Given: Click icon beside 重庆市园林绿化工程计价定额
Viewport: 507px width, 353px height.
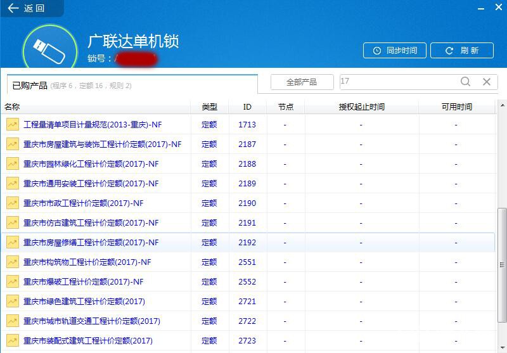Looking at the screenshot, I should 13,164.
